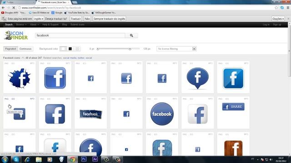Open the denim 'facebook' patch icon result
Screen dimensions: 291x163
click(91, 114)
